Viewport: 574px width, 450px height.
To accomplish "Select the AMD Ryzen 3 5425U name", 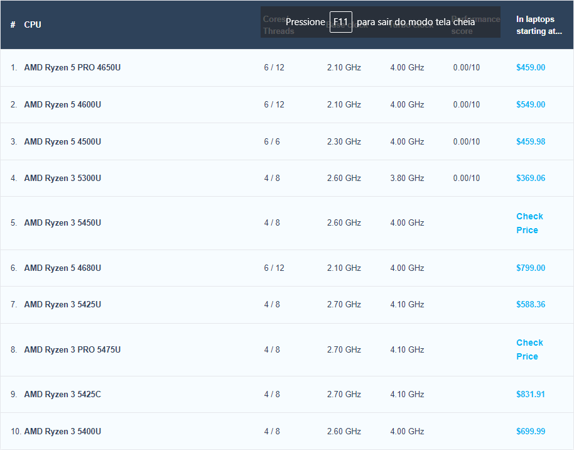I will tap(63, 304).
